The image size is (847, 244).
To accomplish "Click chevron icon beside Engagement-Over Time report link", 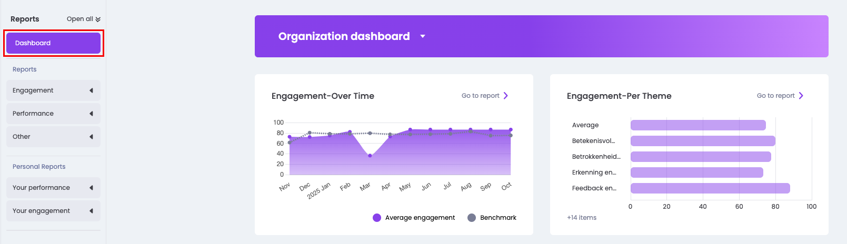I will point(506,96).
